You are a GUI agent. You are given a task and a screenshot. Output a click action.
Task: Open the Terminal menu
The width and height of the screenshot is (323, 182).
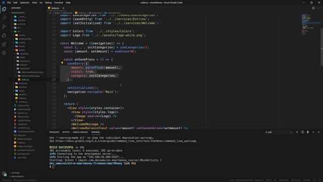point(59,3)
